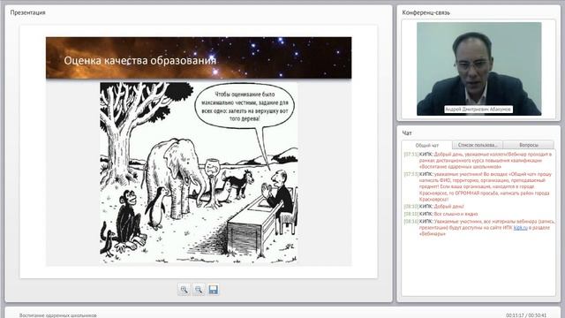Select the speaker's webcam video
Viewport: 565px width, 318px height.
pyautogui.click(x=478, y=69)
